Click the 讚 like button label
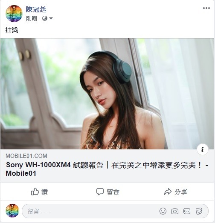 click(44, 192)
